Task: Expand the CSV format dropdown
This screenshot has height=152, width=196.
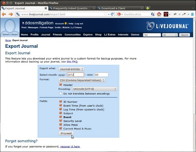Action: click(x=82, y=80)
